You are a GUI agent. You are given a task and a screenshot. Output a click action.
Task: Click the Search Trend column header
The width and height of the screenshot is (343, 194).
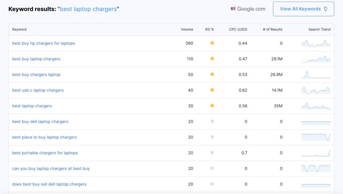pyautogui.click(x=319, y=29)
